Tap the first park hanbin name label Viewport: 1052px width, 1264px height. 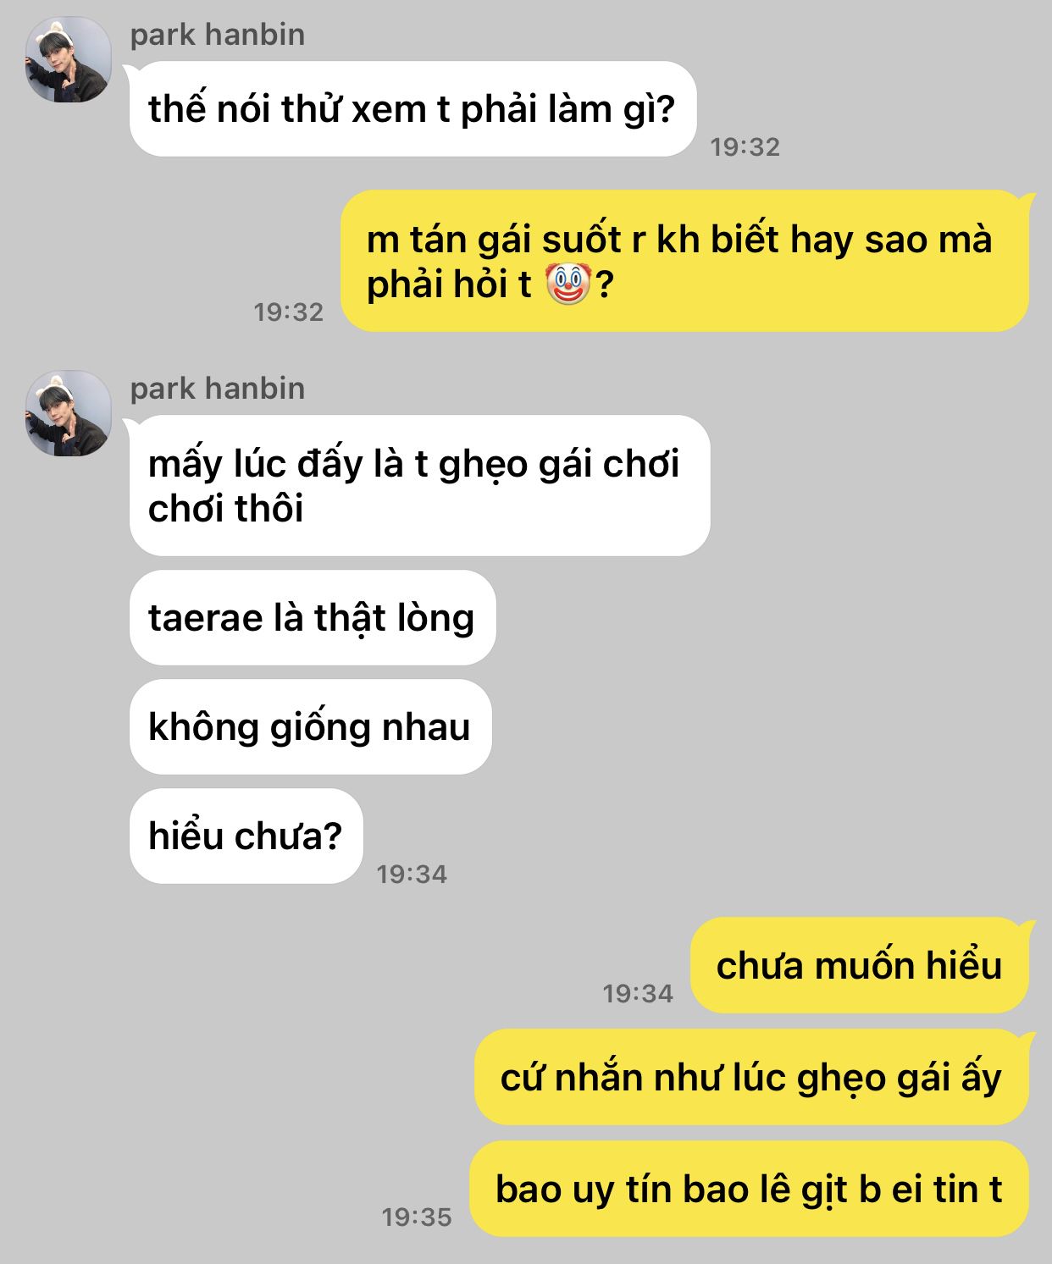pyautogui.click(x=218, y=35)
